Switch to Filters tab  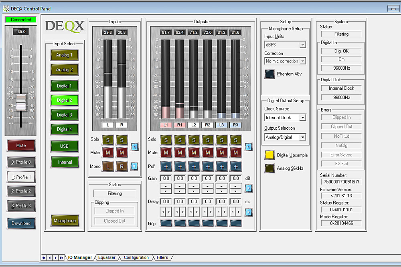[x=162, y=257]
